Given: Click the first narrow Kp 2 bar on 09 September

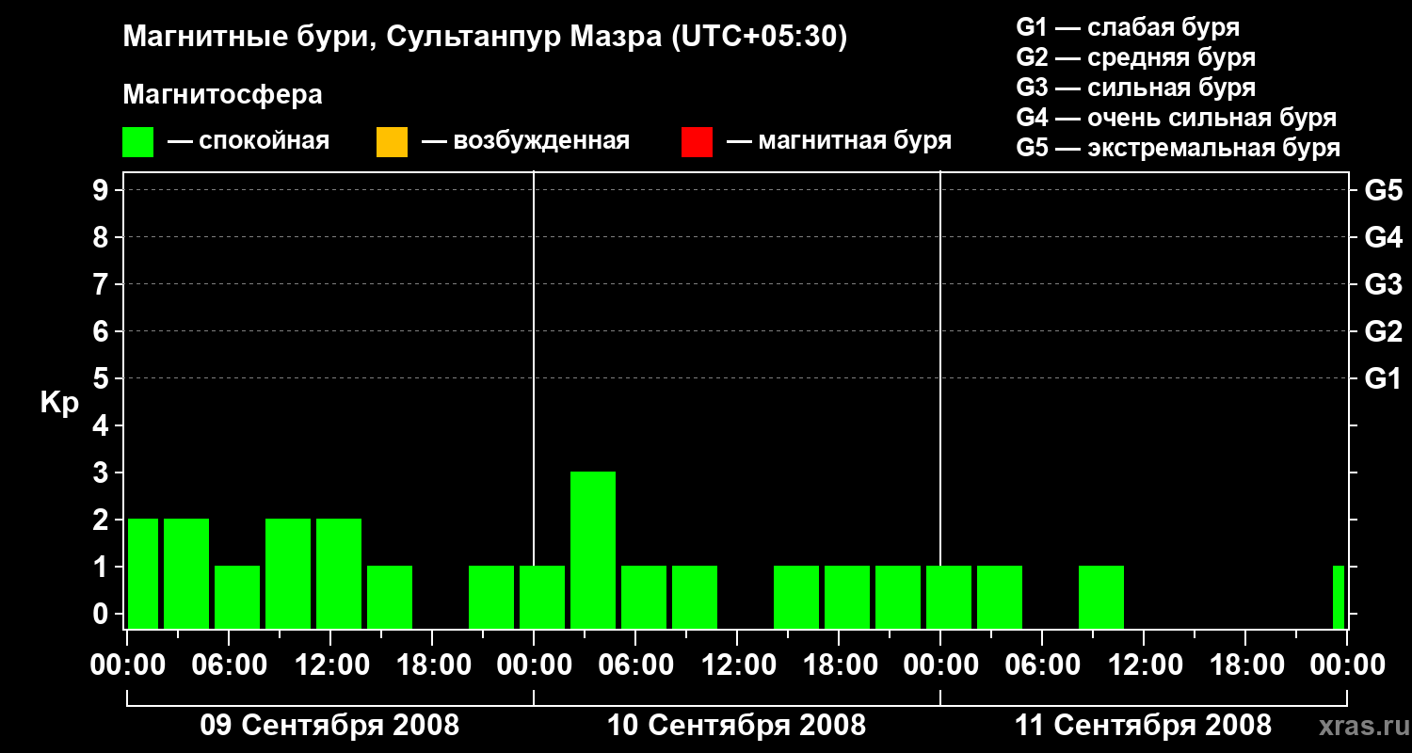Looking at the screenshot, I should click(143, 573).
